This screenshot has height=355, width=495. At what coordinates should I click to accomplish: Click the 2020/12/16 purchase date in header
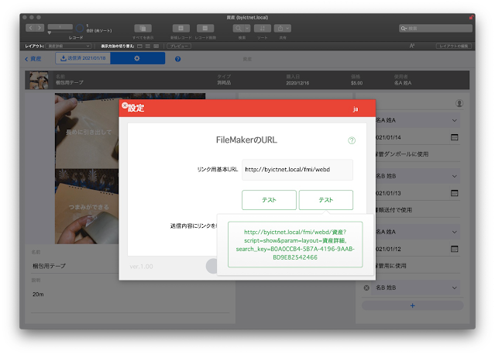point(297,83)
